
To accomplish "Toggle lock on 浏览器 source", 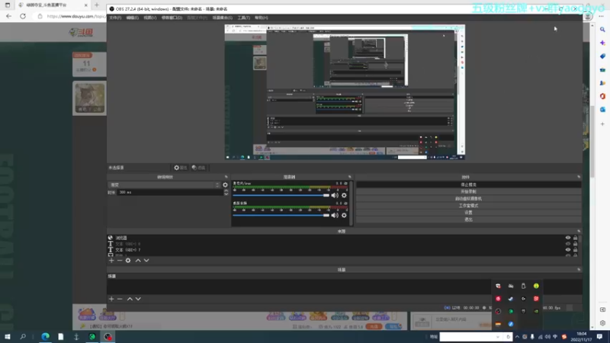I will 576,238.
